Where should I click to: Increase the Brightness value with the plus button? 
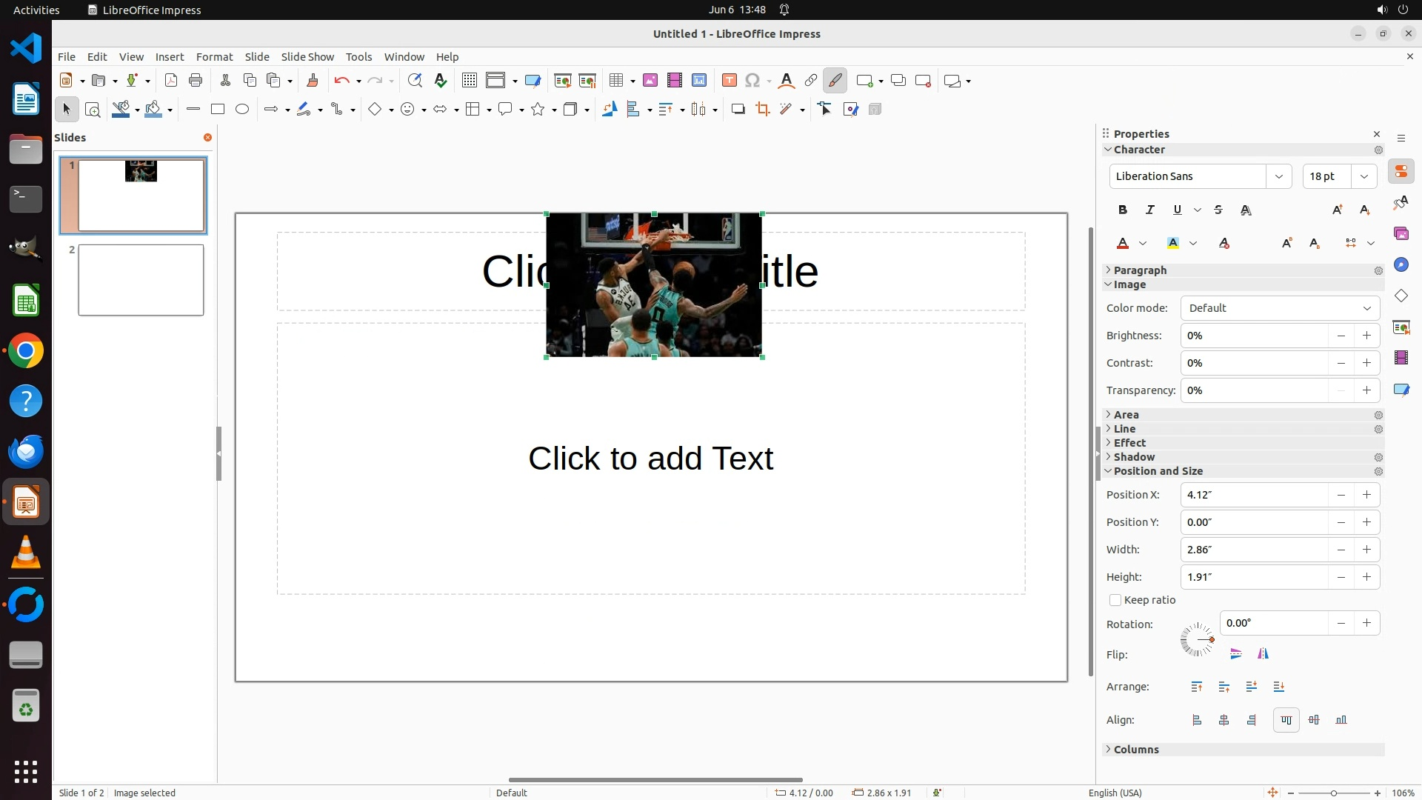click(x=1366, y=336)
